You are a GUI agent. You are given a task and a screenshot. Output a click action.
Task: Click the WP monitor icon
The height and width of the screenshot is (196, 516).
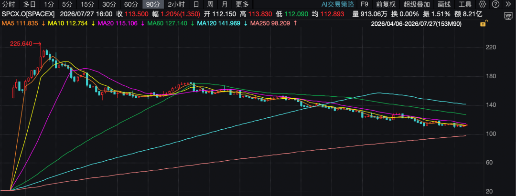508,15
